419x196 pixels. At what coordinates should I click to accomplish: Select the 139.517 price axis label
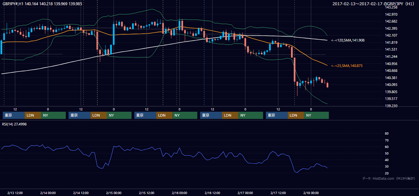coord(391,99)
